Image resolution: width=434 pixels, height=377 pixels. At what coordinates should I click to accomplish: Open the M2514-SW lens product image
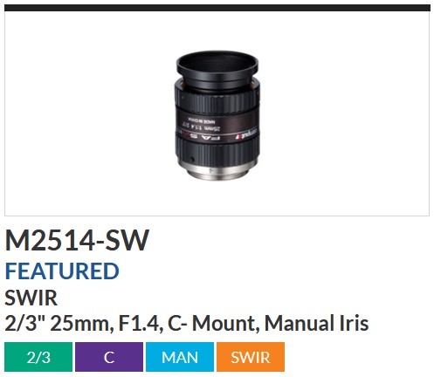[x=217, y=116]
